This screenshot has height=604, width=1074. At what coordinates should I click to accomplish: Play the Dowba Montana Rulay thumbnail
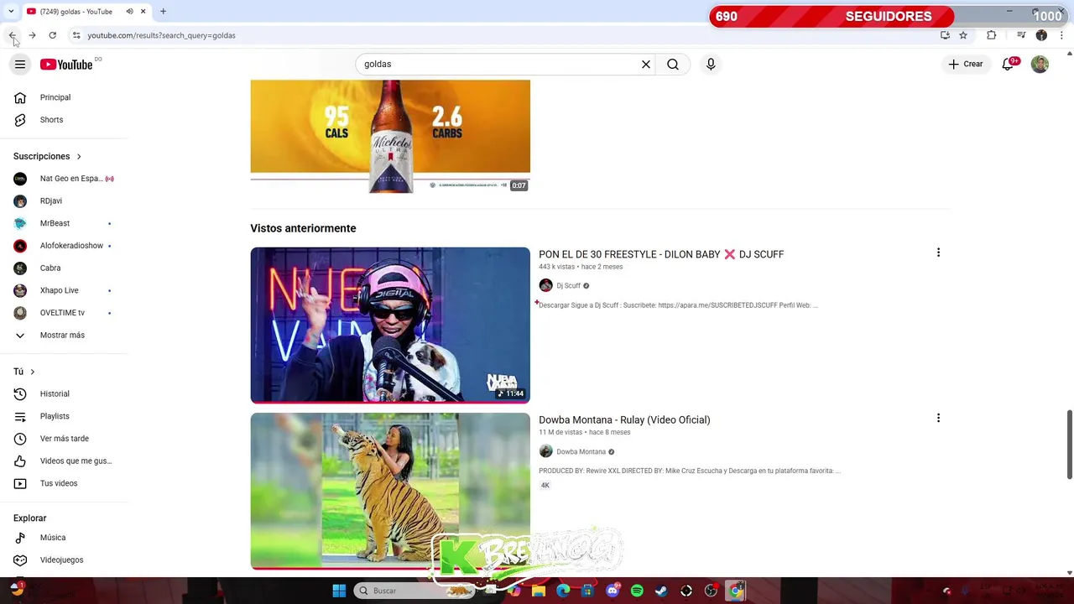390,491
